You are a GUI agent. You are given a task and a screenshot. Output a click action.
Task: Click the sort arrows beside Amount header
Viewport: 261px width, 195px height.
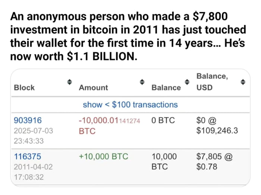(x=142, y=82)
